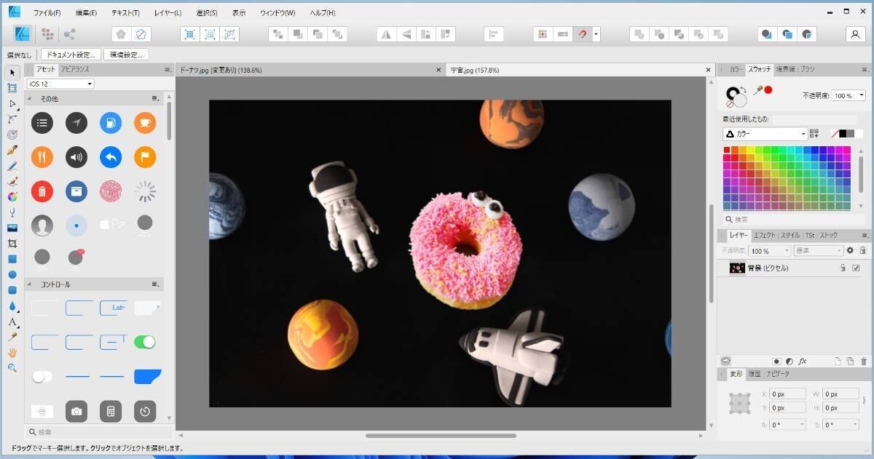
Task: Select the Ellipse shape tool
Action: point(12,275)
